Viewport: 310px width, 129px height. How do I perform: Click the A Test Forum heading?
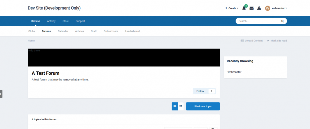46,73
